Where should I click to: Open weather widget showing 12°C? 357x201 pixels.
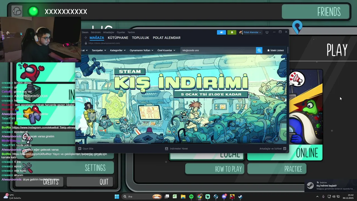point(13,197)
